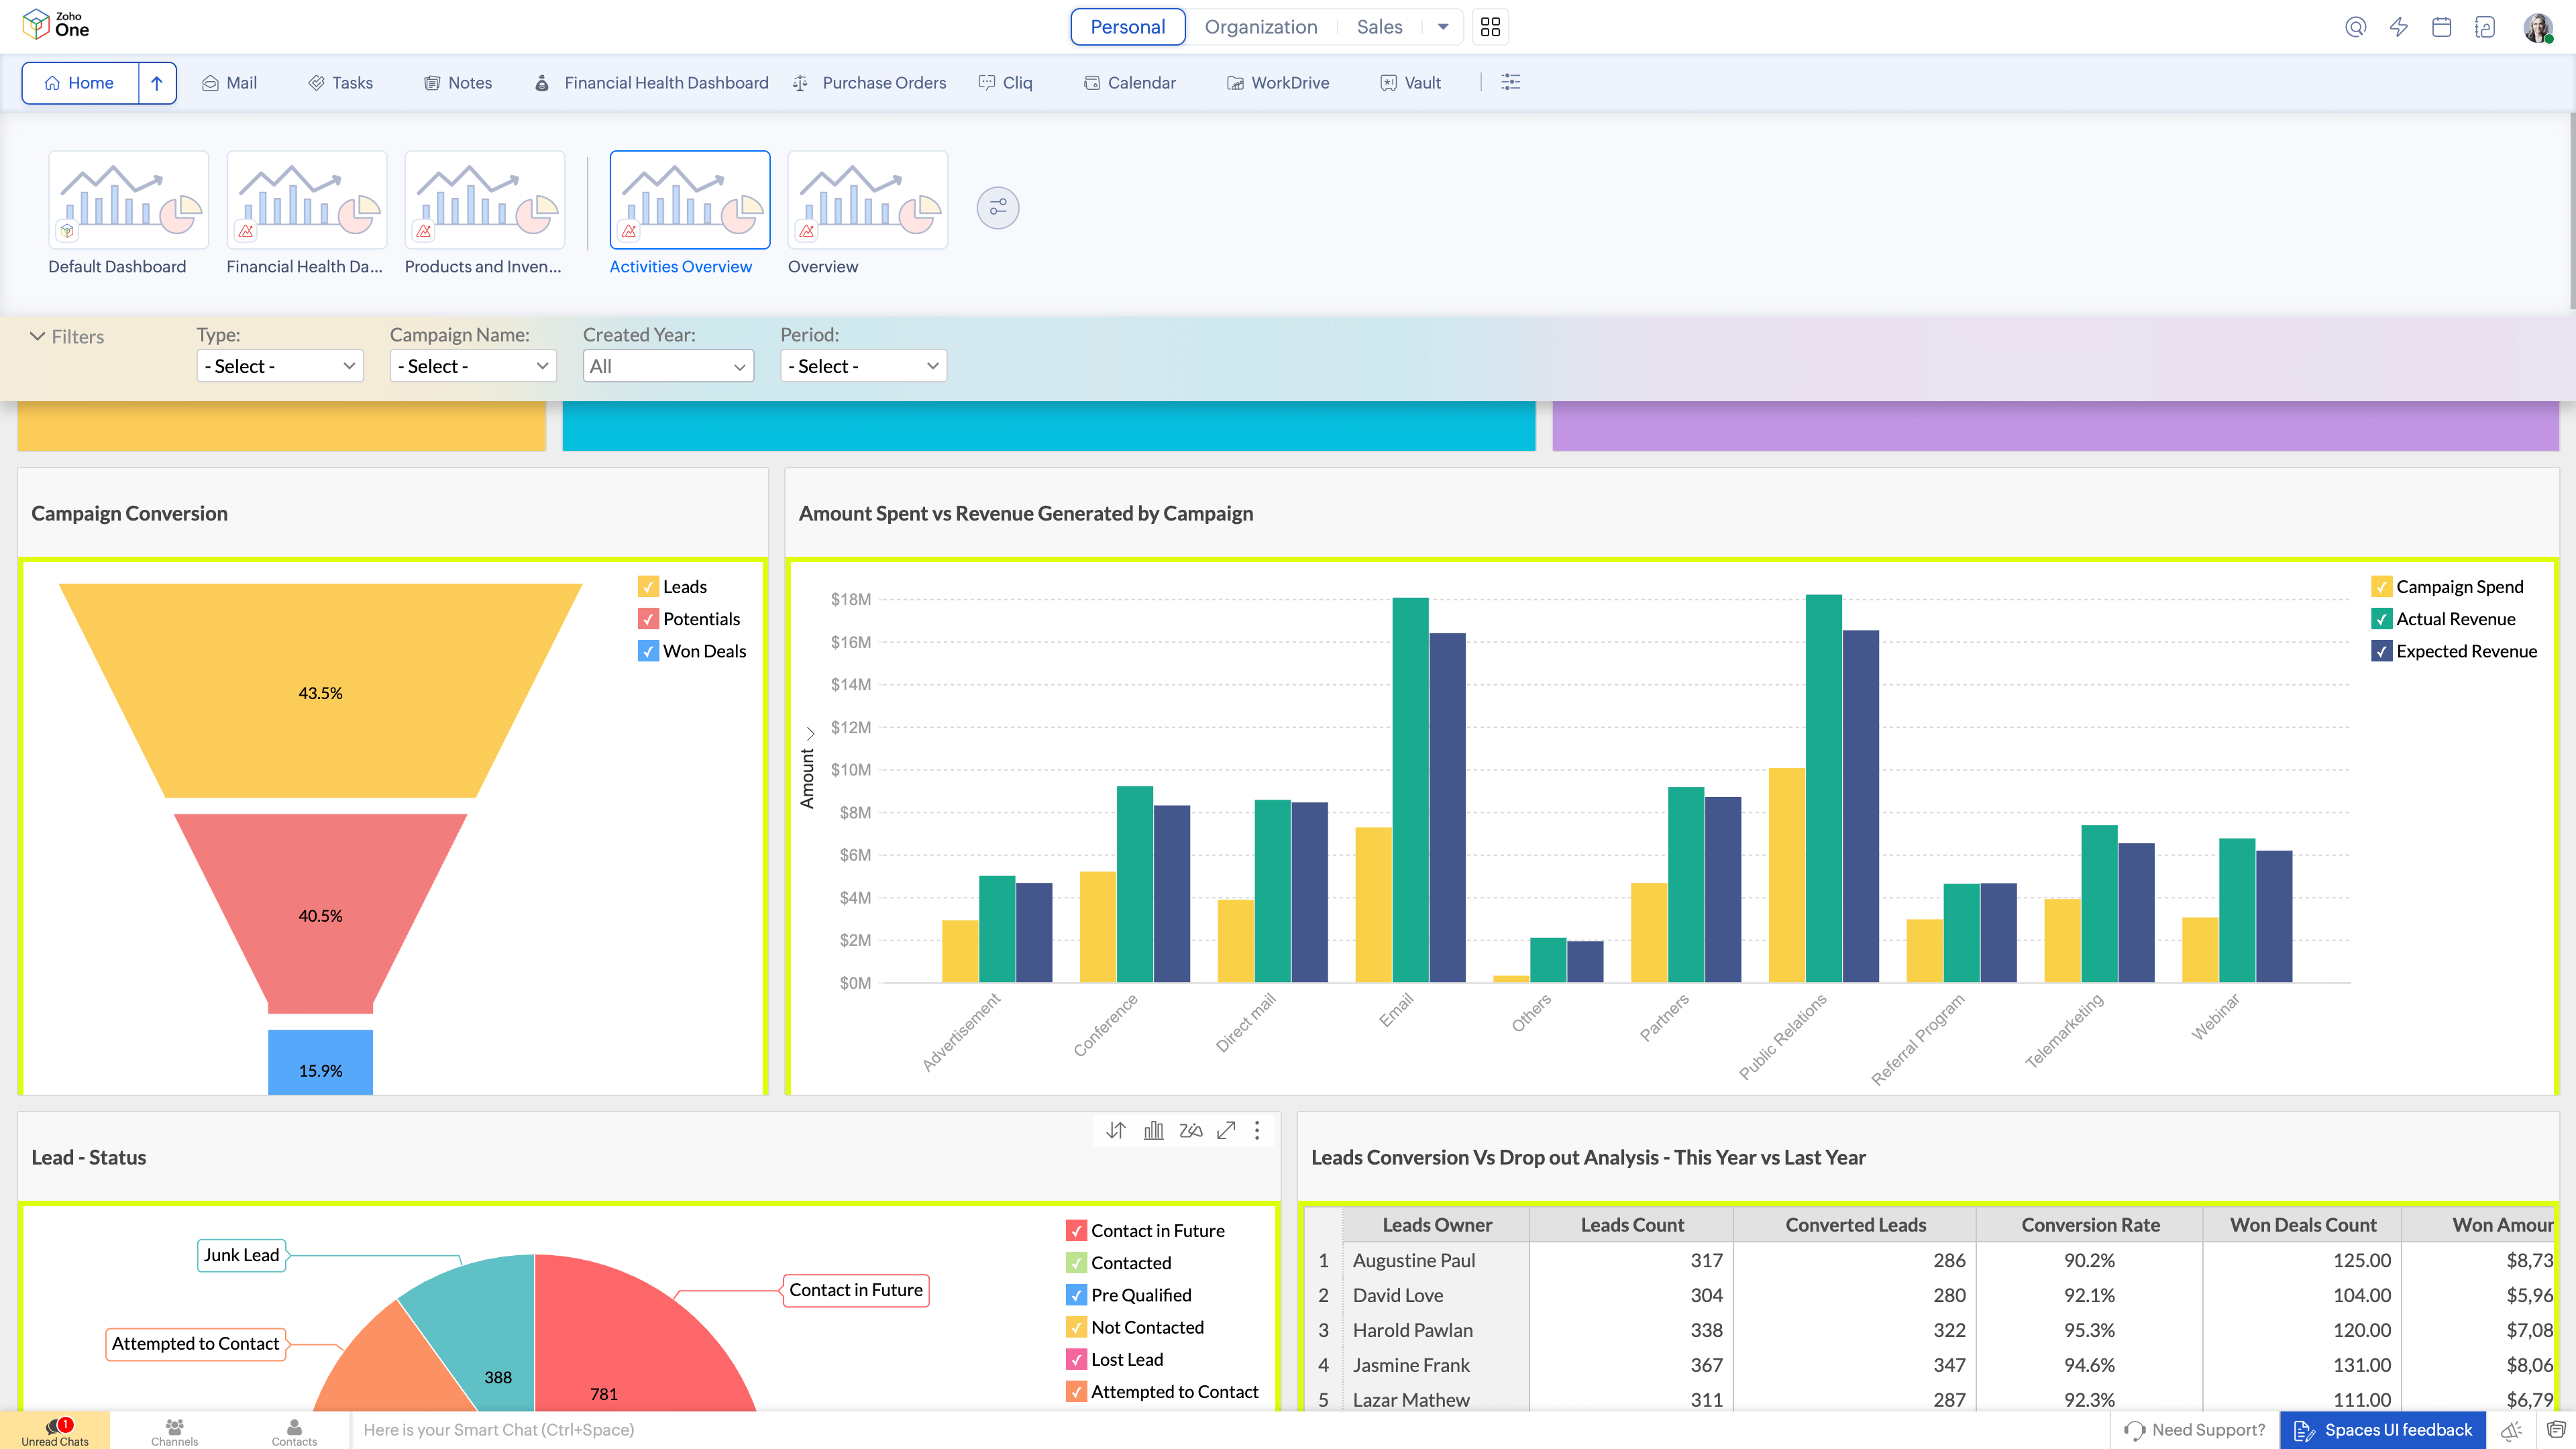Open the apps grid icon next to Sales
The width and height of the screenshot is (2576, 1449).
tap(1490, 27)
